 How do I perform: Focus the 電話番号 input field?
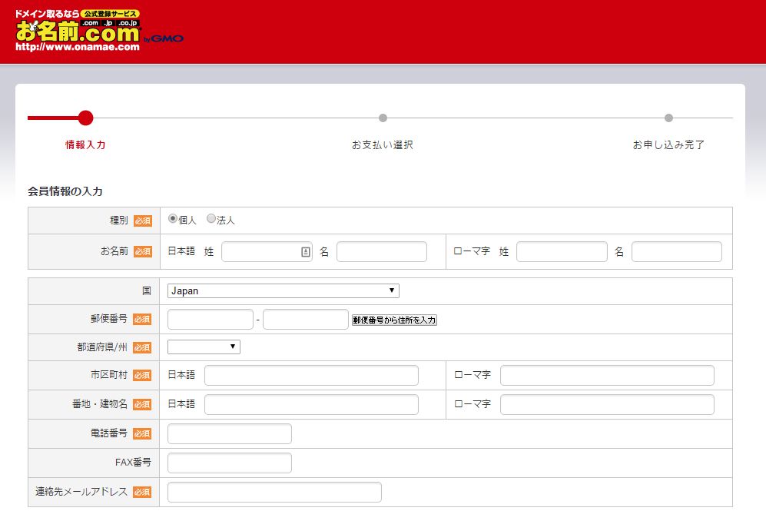(230, 434)
